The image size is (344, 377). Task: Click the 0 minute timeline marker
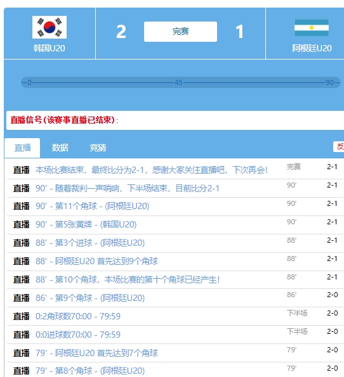pos(29,82)
